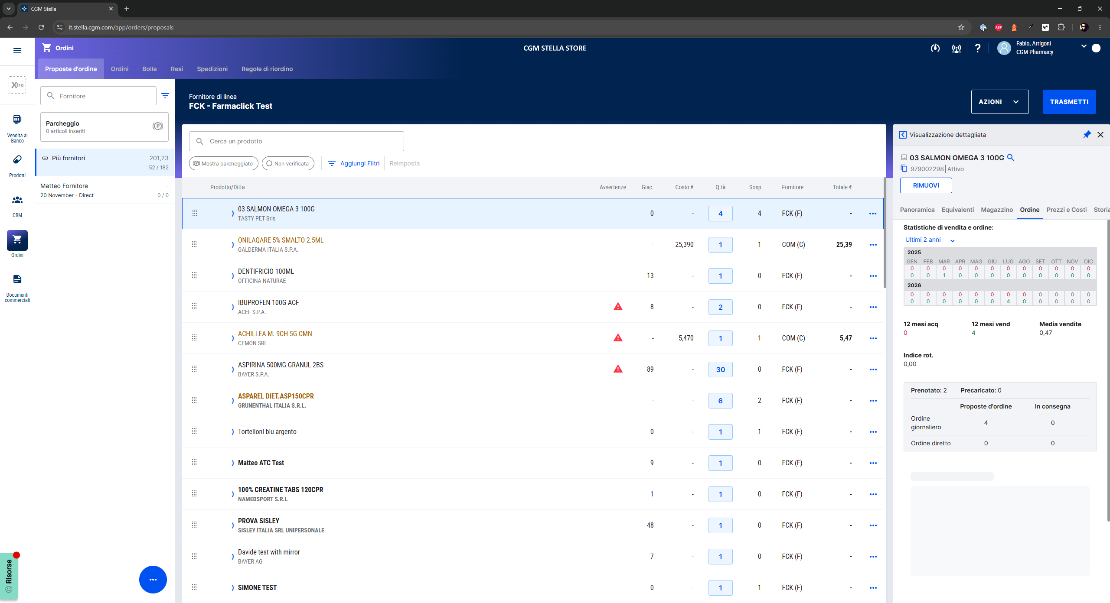
Task: Pin the detailed view panel
Action: pyautogui.click(x=1087, y=135)
